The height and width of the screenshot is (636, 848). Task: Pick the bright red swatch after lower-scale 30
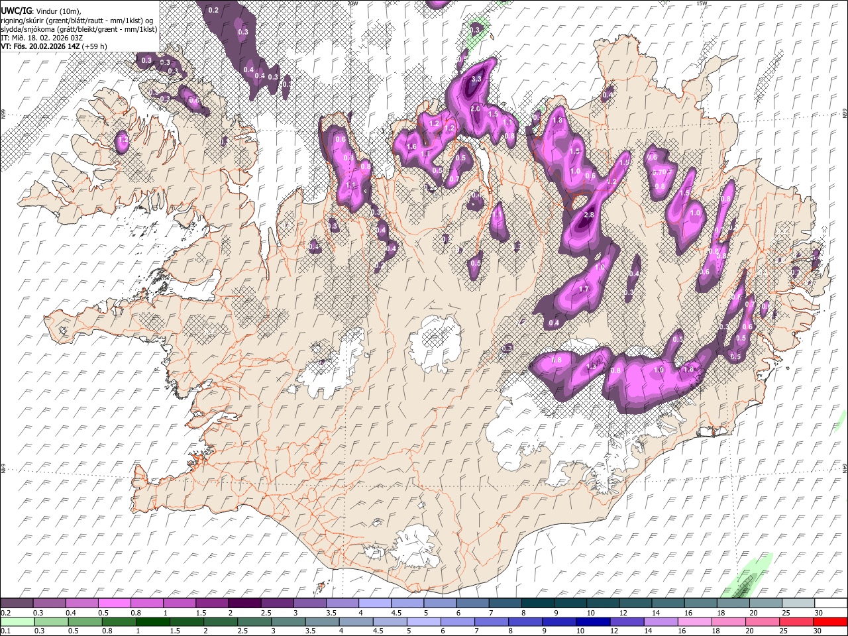[829, 621]
